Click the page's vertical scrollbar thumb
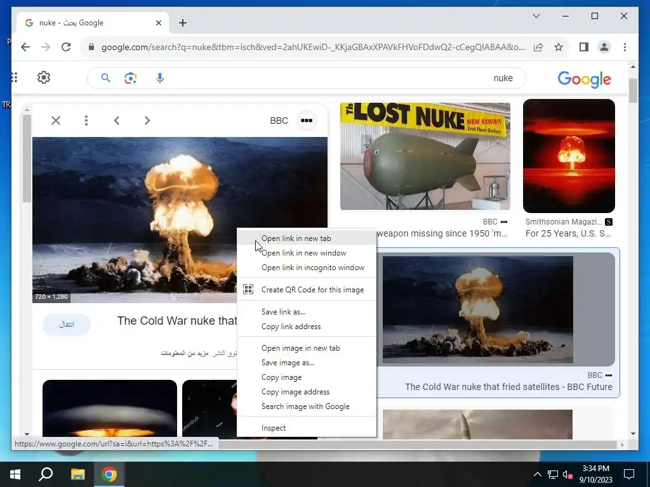 coord(633,90)
